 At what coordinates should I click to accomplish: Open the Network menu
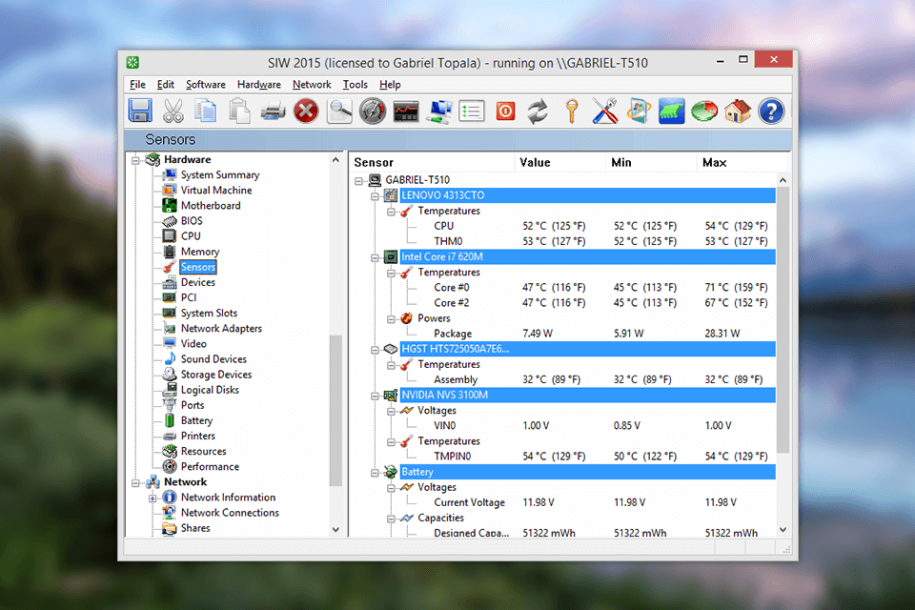click(x=312, y=84)
